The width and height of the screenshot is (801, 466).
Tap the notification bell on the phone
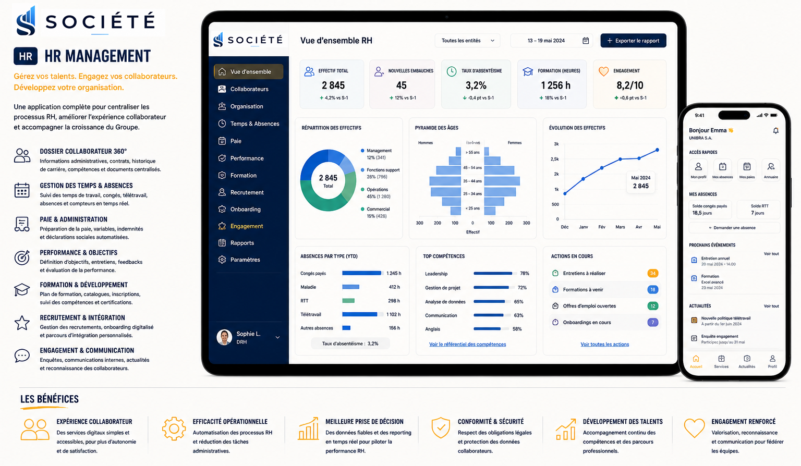click(776, 131)
